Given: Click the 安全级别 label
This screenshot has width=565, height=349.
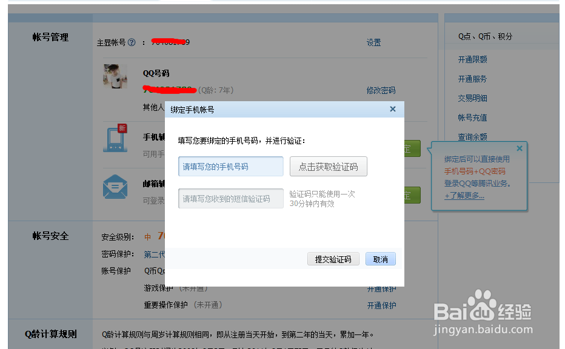Looking at the screenshot, I should [118, 237].
